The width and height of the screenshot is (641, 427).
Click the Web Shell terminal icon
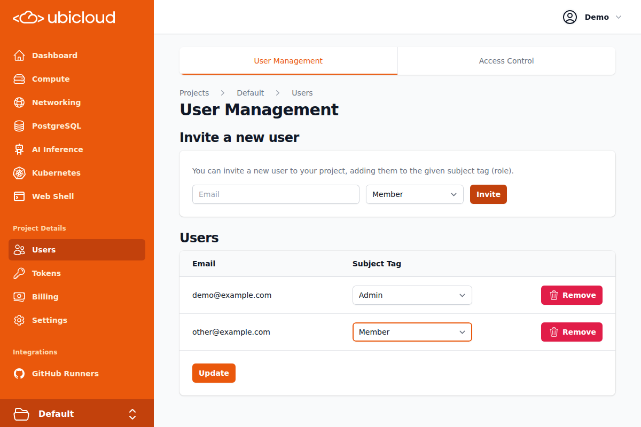click(19, 196)
